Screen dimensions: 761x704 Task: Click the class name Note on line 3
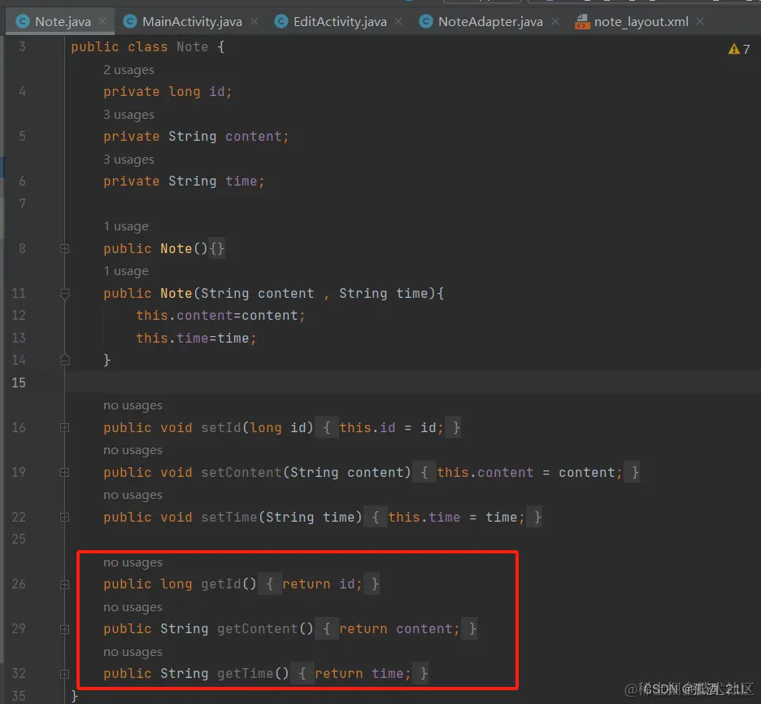click(x=192, y=47)
